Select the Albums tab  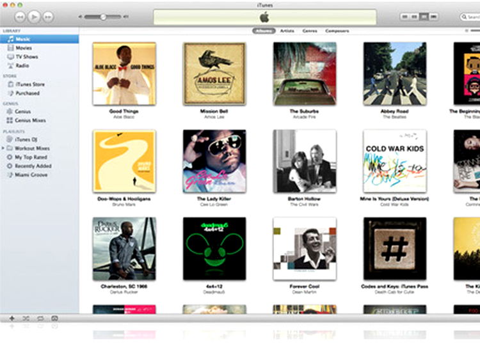click(264, 31)
